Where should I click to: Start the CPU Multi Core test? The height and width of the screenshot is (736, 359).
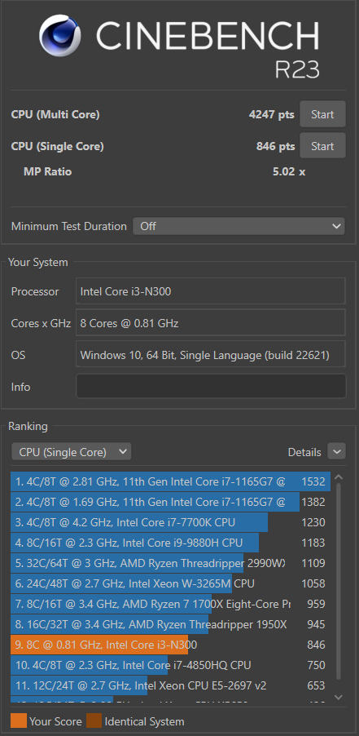(322, 114)
